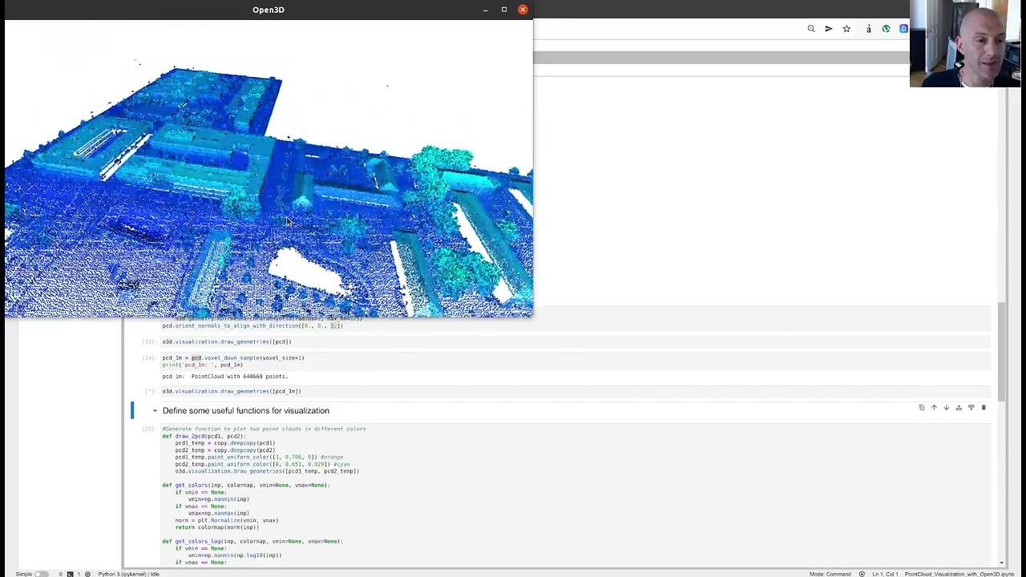Click the browser zoom magnifier icon
1026x577 pixels.
click(x=811, y=29)
